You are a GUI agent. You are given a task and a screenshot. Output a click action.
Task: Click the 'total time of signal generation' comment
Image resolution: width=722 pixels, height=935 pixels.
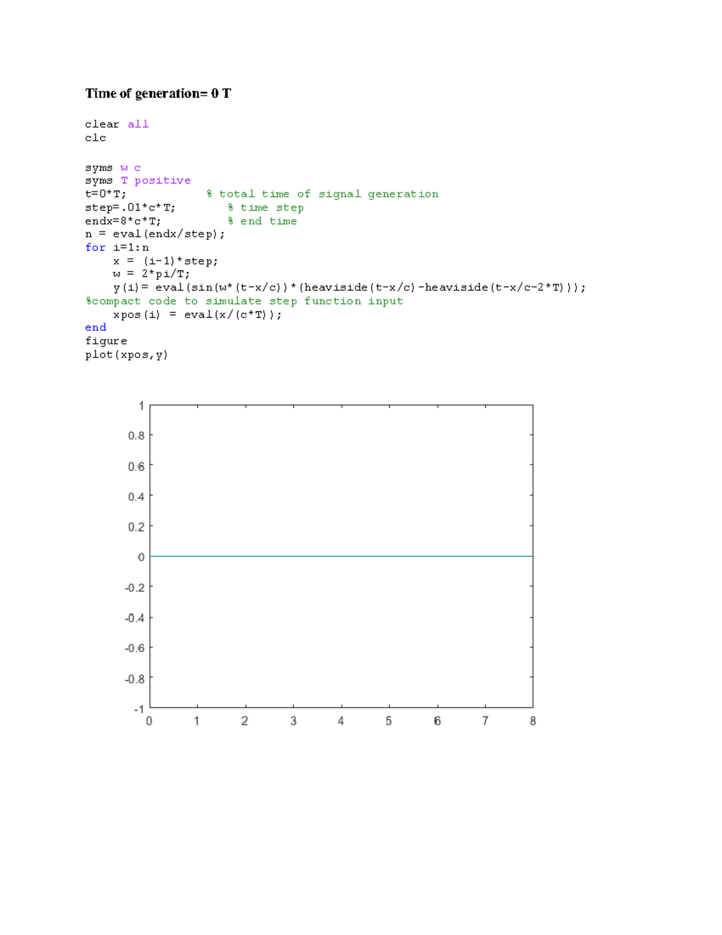pyautogui.click(x=322, y=194)
